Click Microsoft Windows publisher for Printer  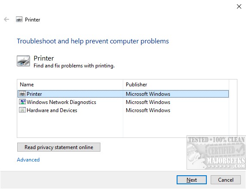tap(148, 94)
